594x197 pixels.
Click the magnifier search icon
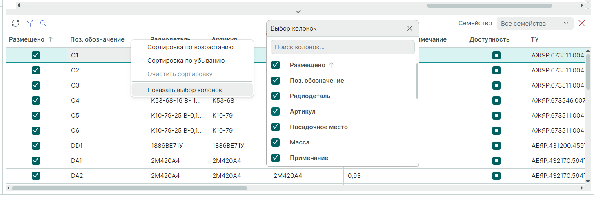coord(43,23)
